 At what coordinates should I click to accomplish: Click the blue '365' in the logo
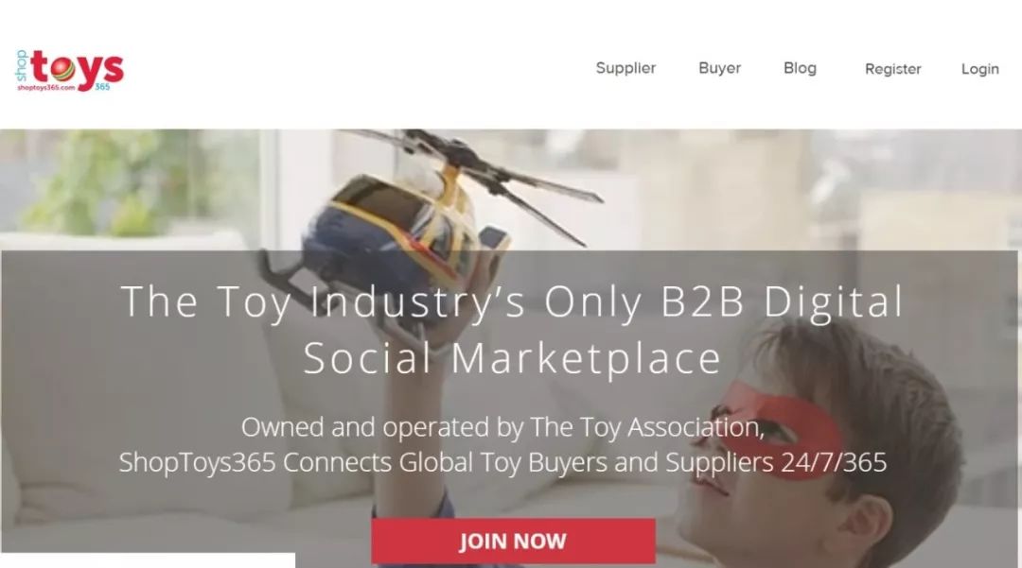click(x=102, y=87)
